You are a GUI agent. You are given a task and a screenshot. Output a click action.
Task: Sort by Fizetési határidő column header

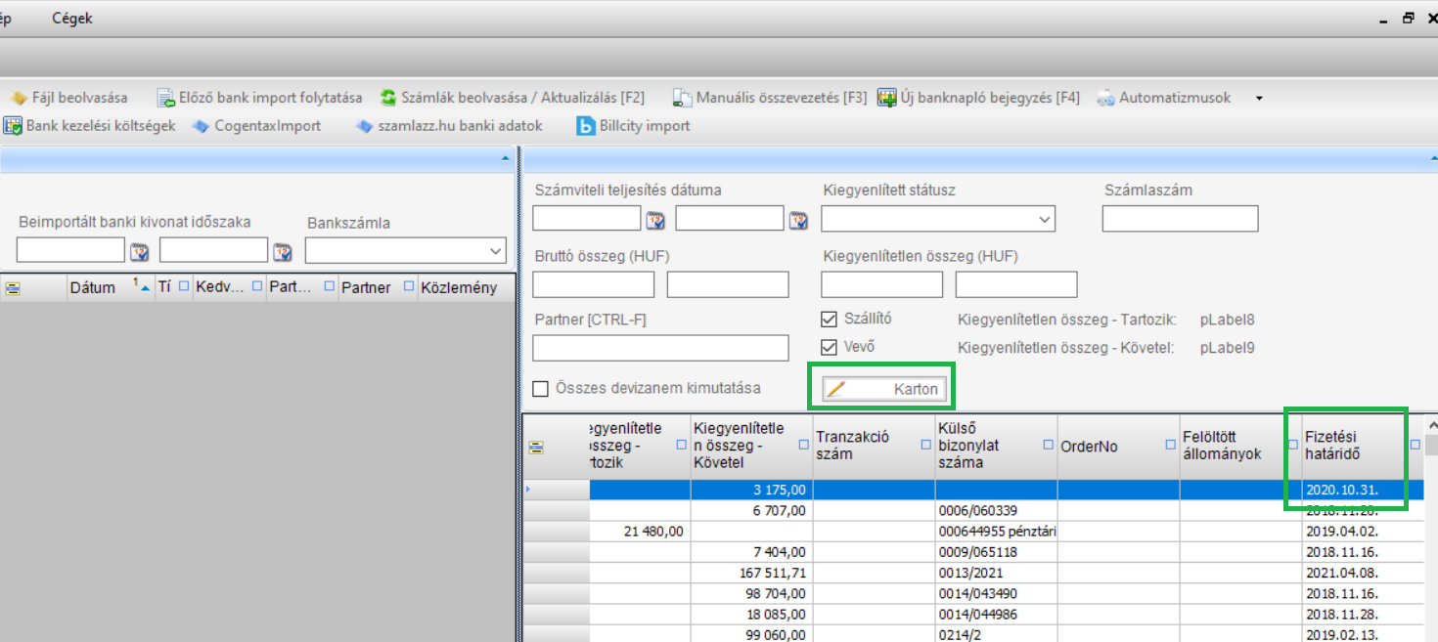coord(1344,446)
